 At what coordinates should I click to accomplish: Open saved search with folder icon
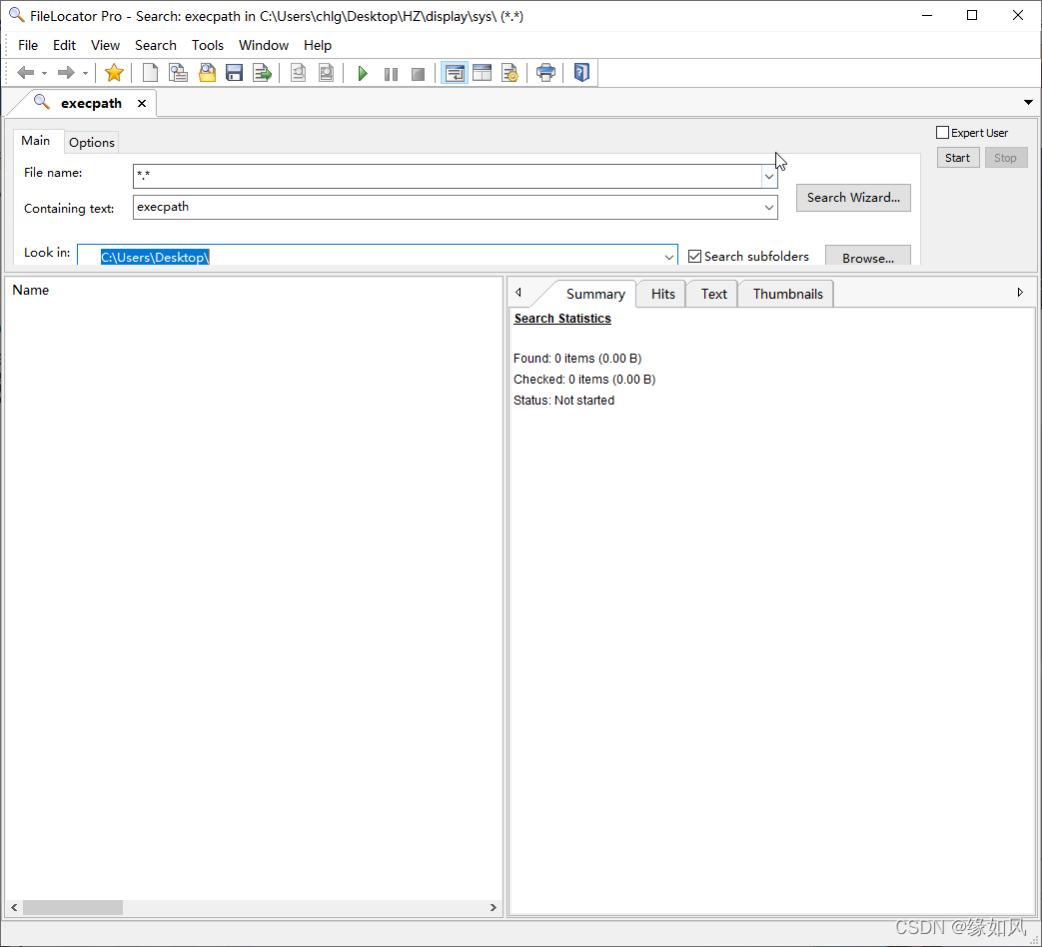click(x=208, y=73)
